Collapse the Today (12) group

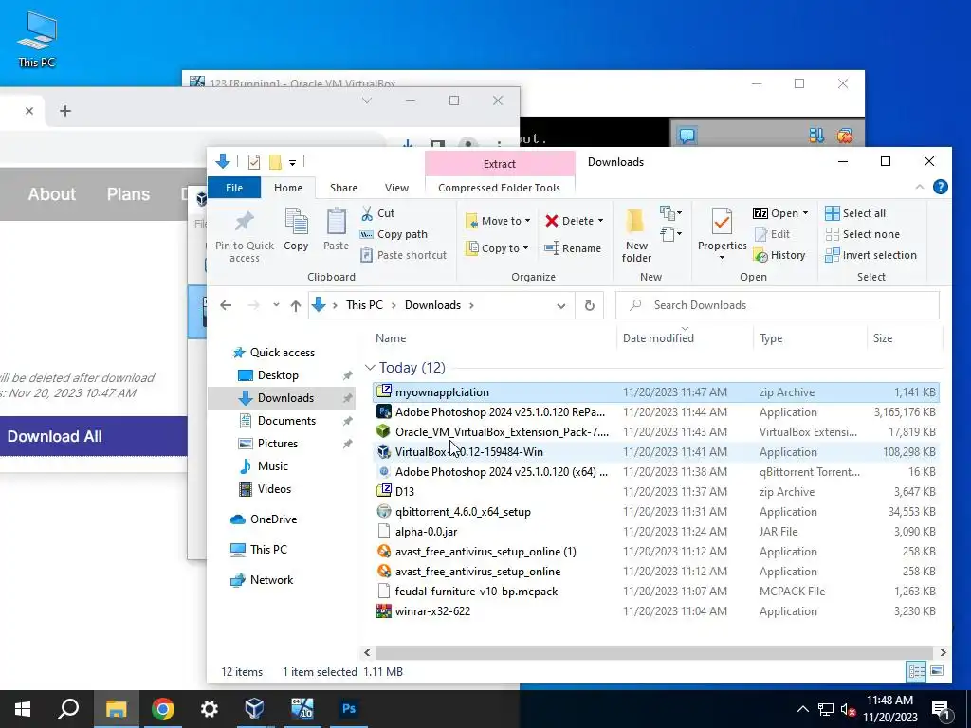[371, 368]
